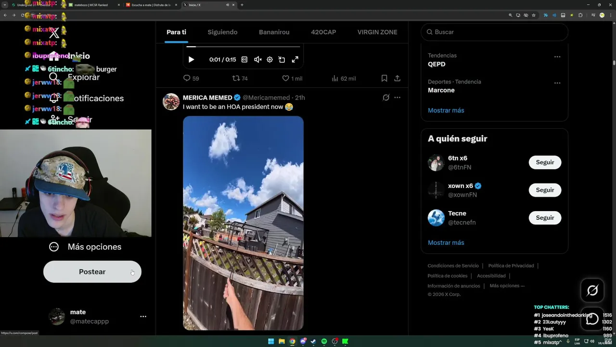
Task: Repost the post with 74 reposts
Action: (x=240, y=78)
